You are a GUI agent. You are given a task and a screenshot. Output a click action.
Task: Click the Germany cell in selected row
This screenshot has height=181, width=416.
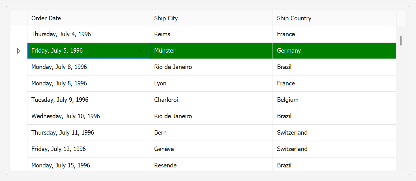[x=334, y=51]
